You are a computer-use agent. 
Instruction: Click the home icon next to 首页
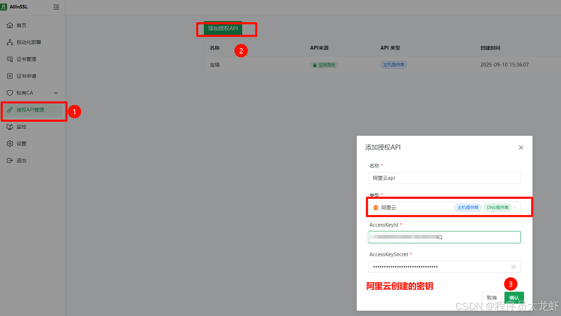coord(10,25)
